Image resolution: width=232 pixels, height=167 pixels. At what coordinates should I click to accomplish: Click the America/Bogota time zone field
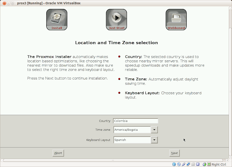click(x=132, y=130)
